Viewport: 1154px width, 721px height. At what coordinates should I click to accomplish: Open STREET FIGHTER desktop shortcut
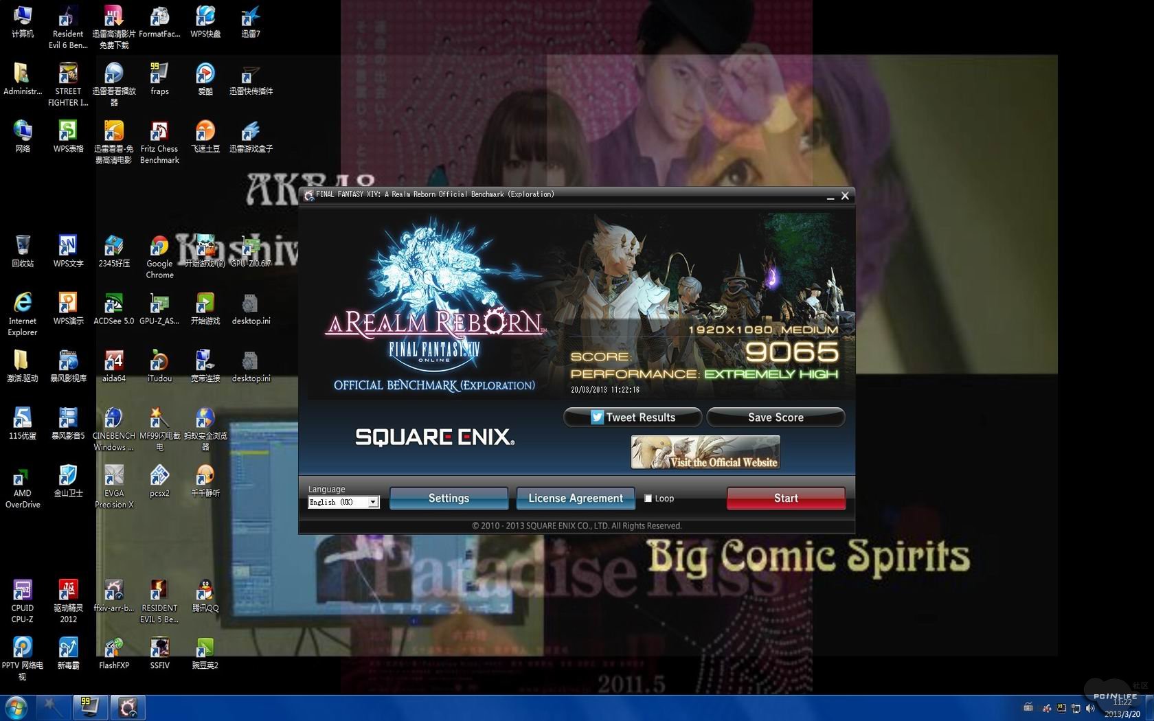click(68, 84)
